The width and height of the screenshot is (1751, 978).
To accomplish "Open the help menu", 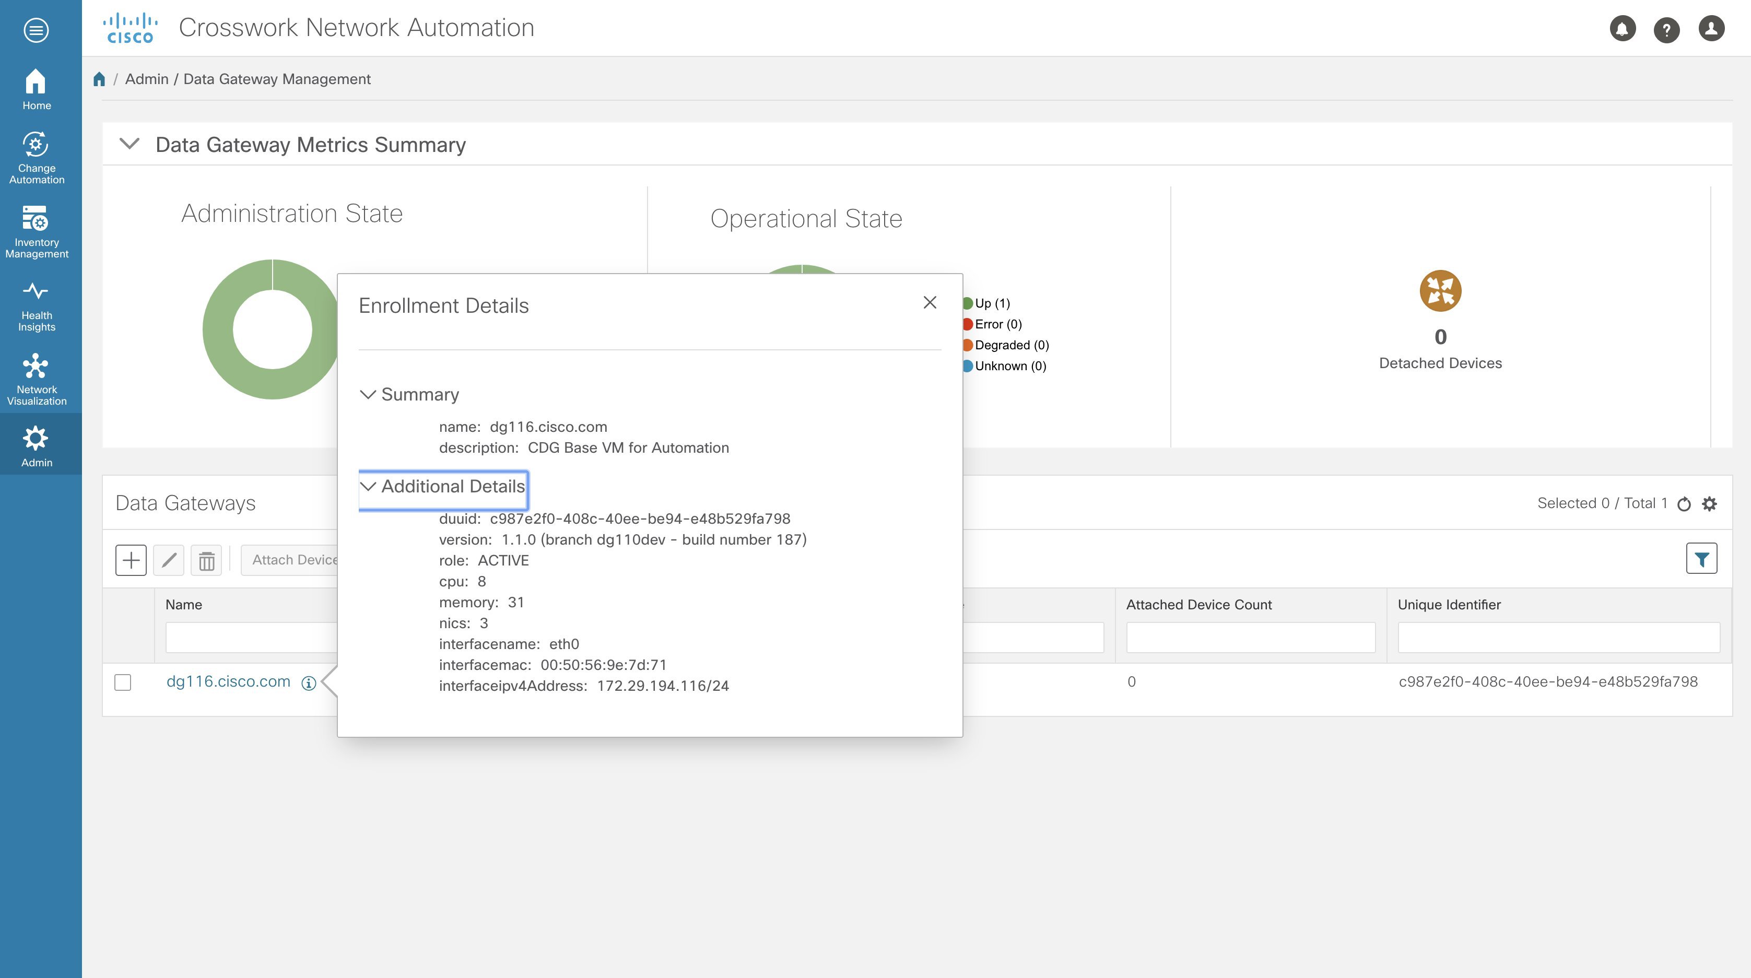I will [1667, 28].
